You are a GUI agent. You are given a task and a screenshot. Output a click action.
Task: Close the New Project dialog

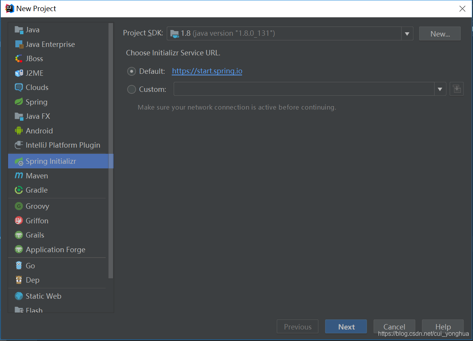coord(462,9)
